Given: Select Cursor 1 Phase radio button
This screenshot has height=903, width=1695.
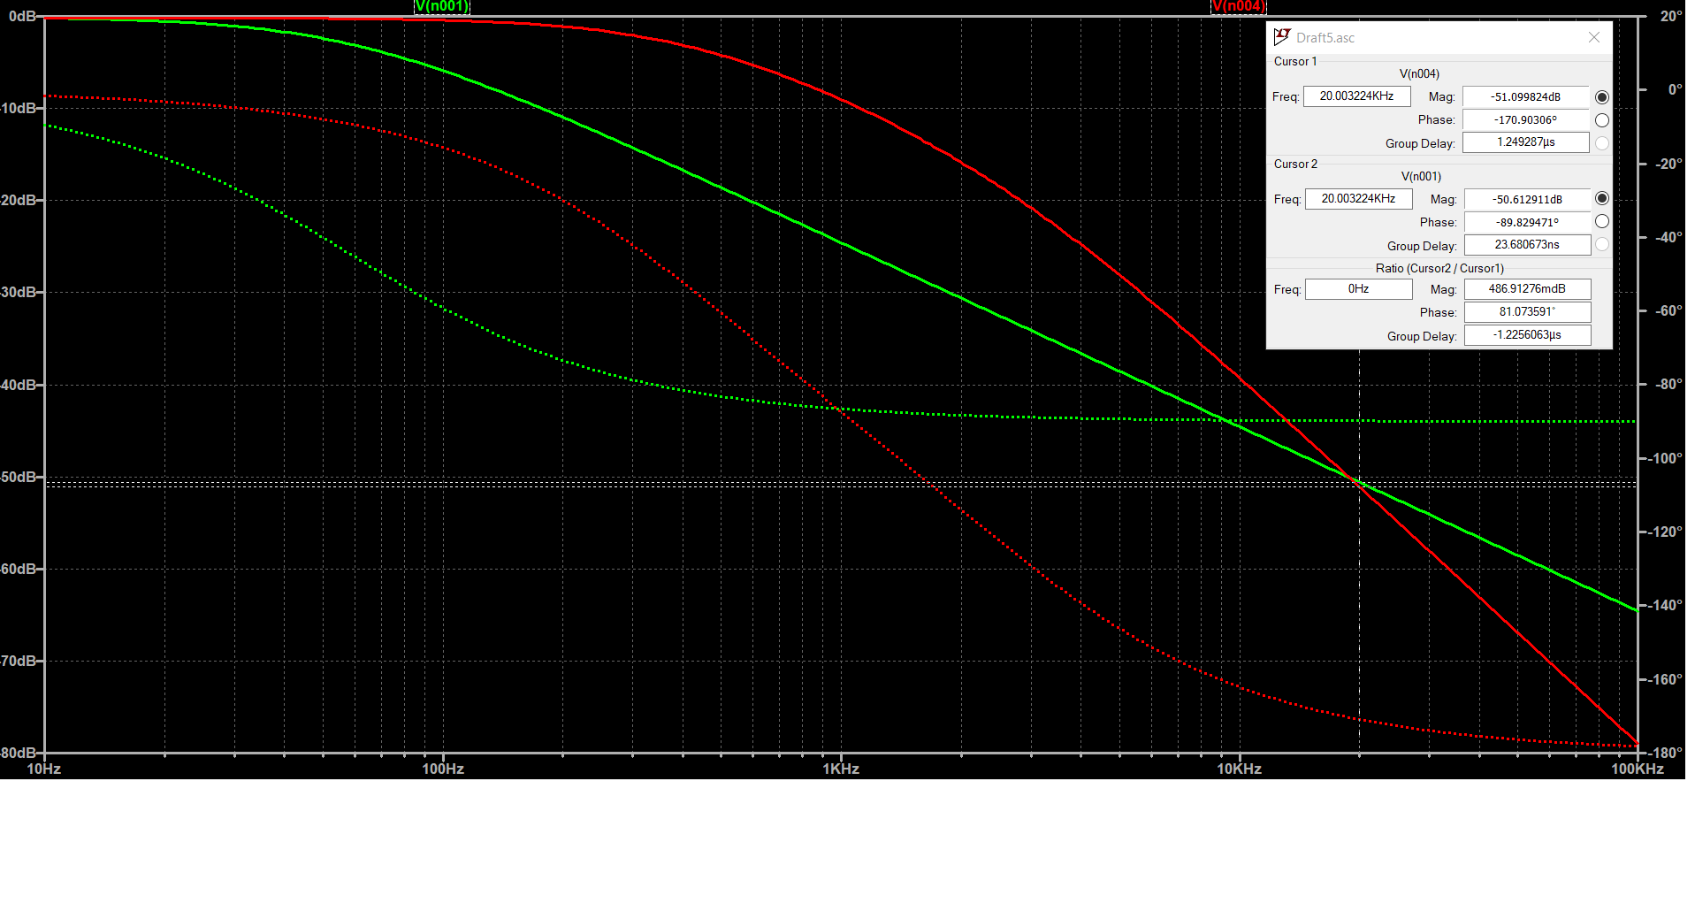Looking at the screenshot, I should click(1601, 120).
